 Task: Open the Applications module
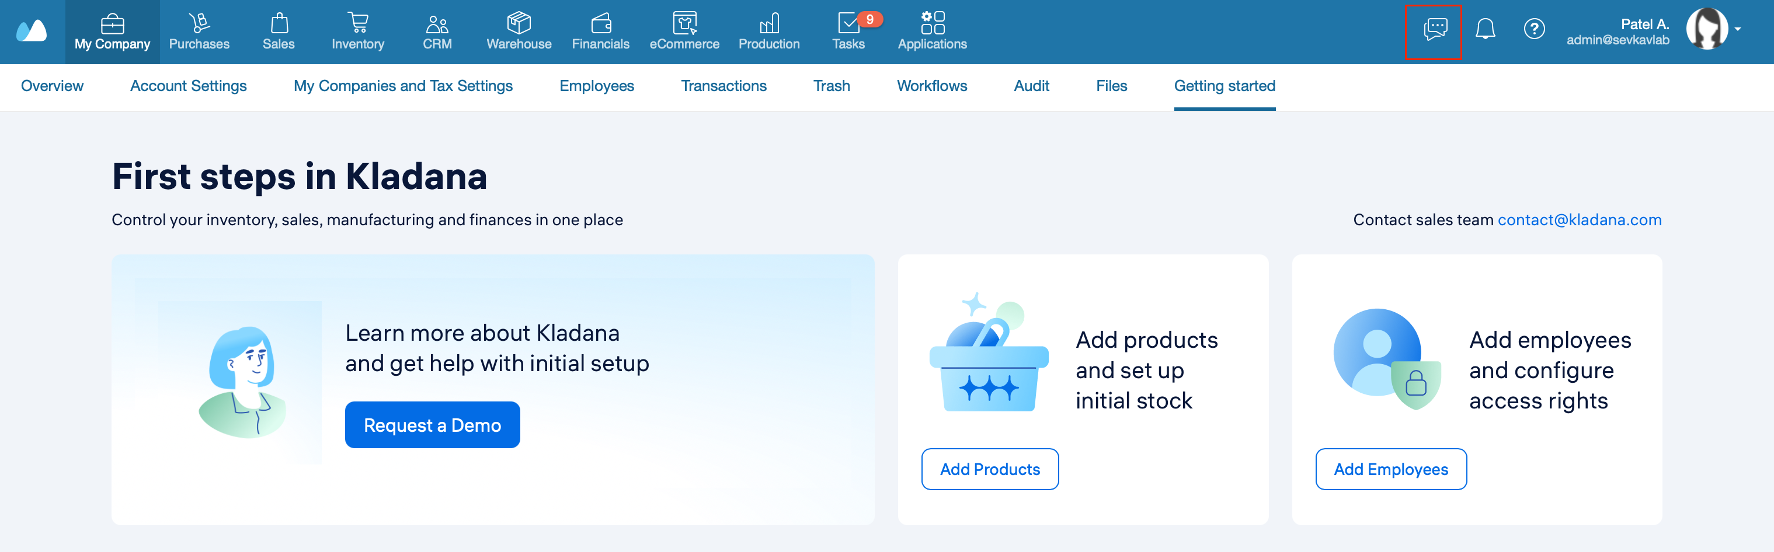(933, 32)
